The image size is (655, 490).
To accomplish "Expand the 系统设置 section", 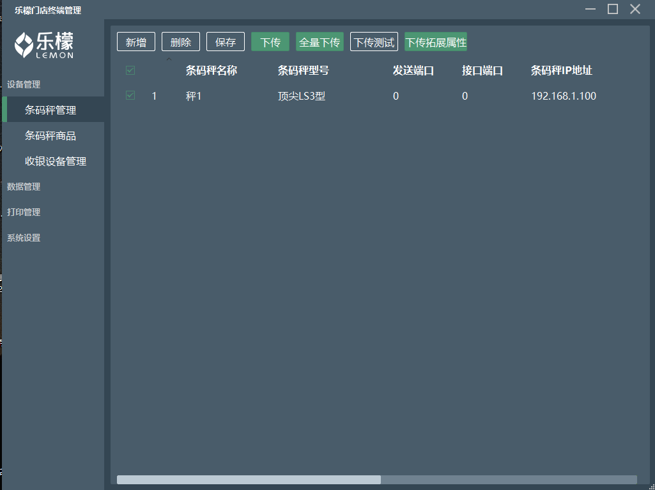I will (x=24, y=238).
